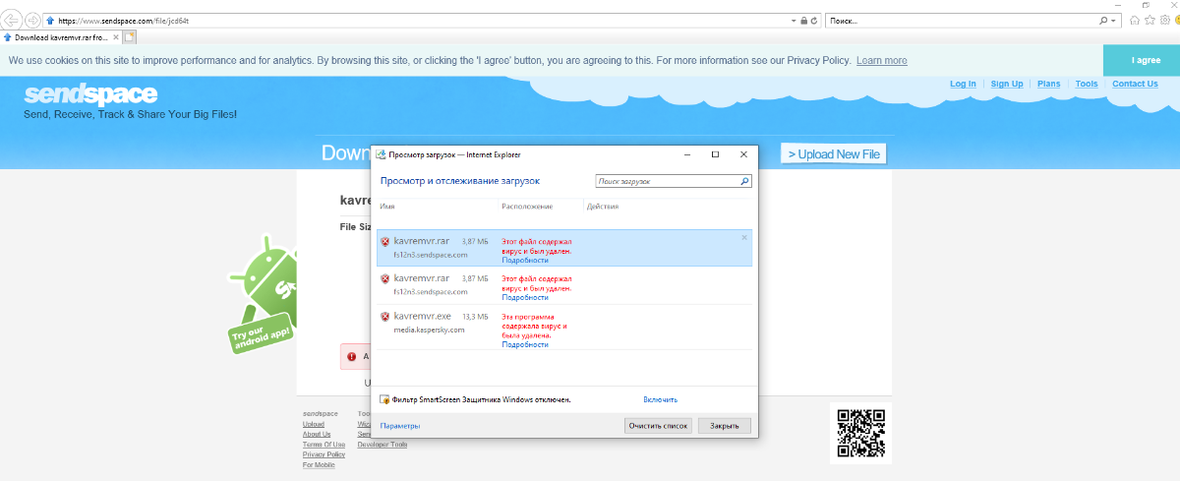Click the smiley feedback icon
The height and width of the screenshot is (481, 1180).
pyautogui.click(x=1176, y=20)
